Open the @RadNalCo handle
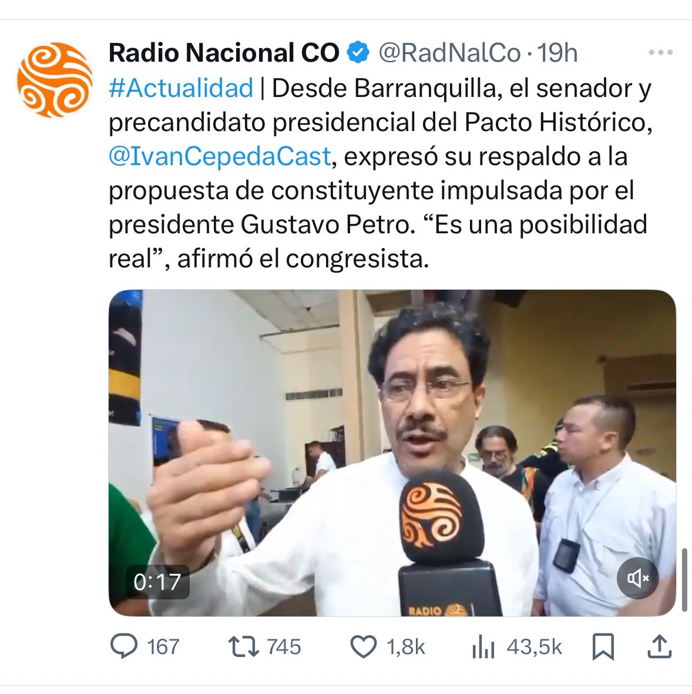The width and height of the screenshot is (692, 694). (x=449, y=53)
